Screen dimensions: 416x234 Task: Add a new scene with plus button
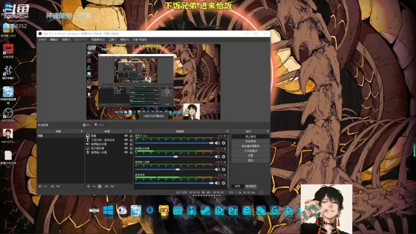point(40,186)
